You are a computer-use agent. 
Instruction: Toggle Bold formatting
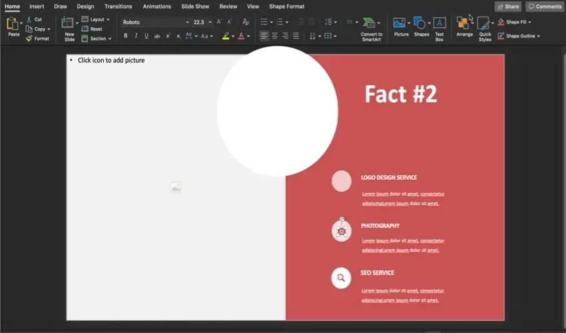point(125,36)
